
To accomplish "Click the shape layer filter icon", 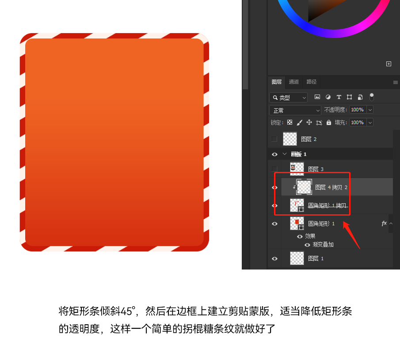I will [349, 97].
